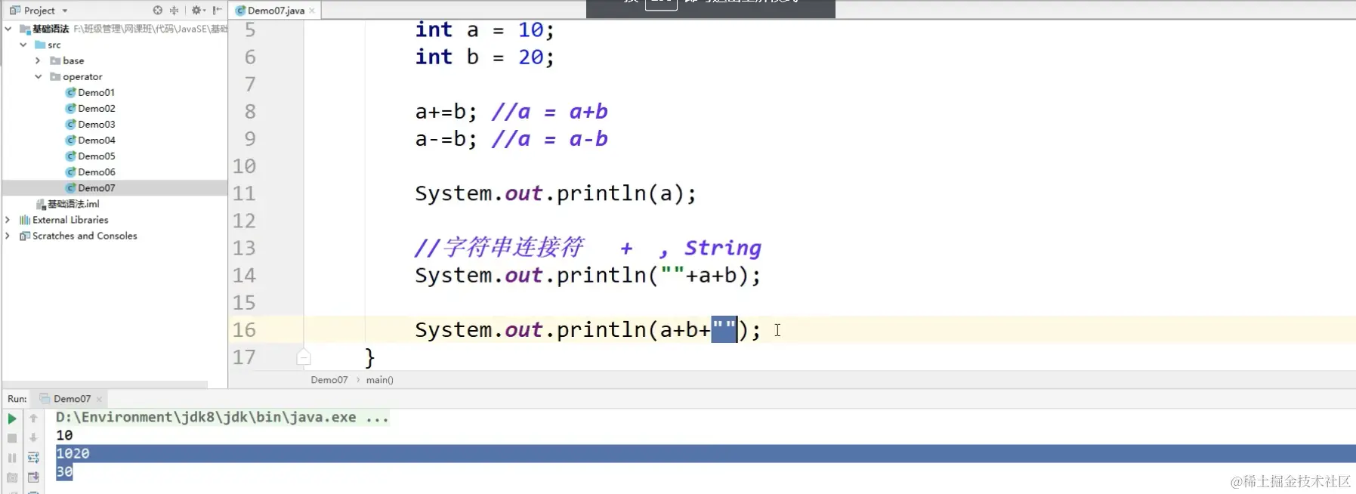Click main() in the editor breadcrumb
Image resolution: width=1356 pixels, height=494 pixels.
(x=380, y=380)
